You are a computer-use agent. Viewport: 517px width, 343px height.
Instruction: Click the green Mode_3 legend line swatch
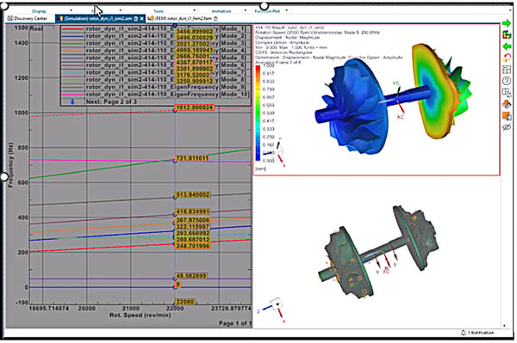pos(72,44)
